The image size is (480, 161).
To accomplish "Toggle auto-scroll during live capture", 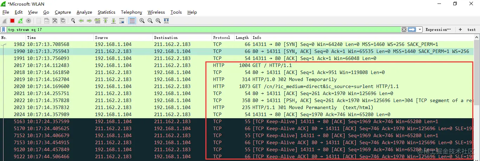I will 122,21.
